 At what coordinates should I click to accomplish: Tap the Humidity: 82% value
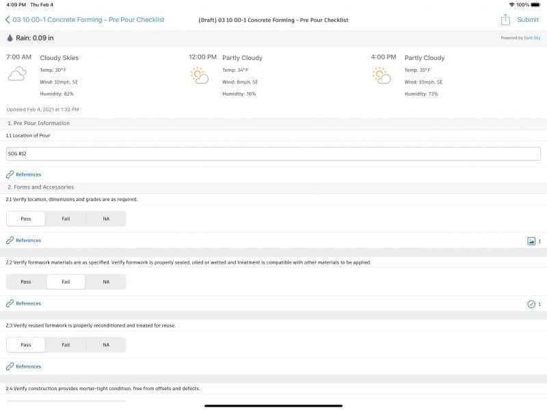(x=57, y=94)
